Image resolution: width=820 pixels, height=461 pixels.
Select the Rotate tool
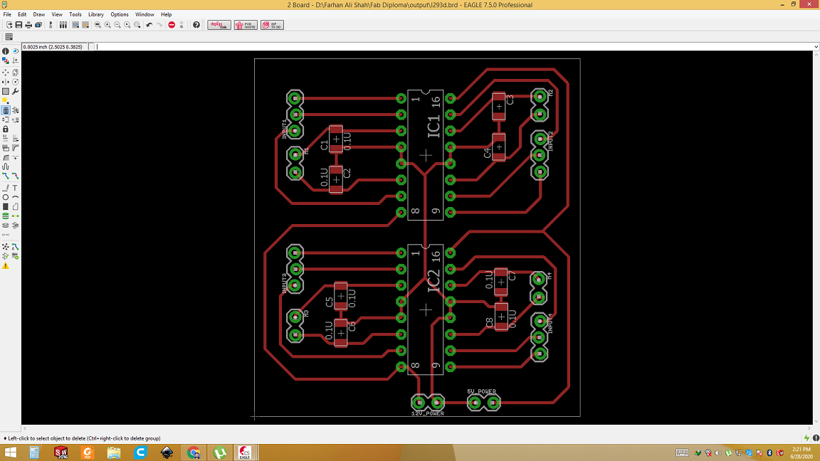(15, 82)
